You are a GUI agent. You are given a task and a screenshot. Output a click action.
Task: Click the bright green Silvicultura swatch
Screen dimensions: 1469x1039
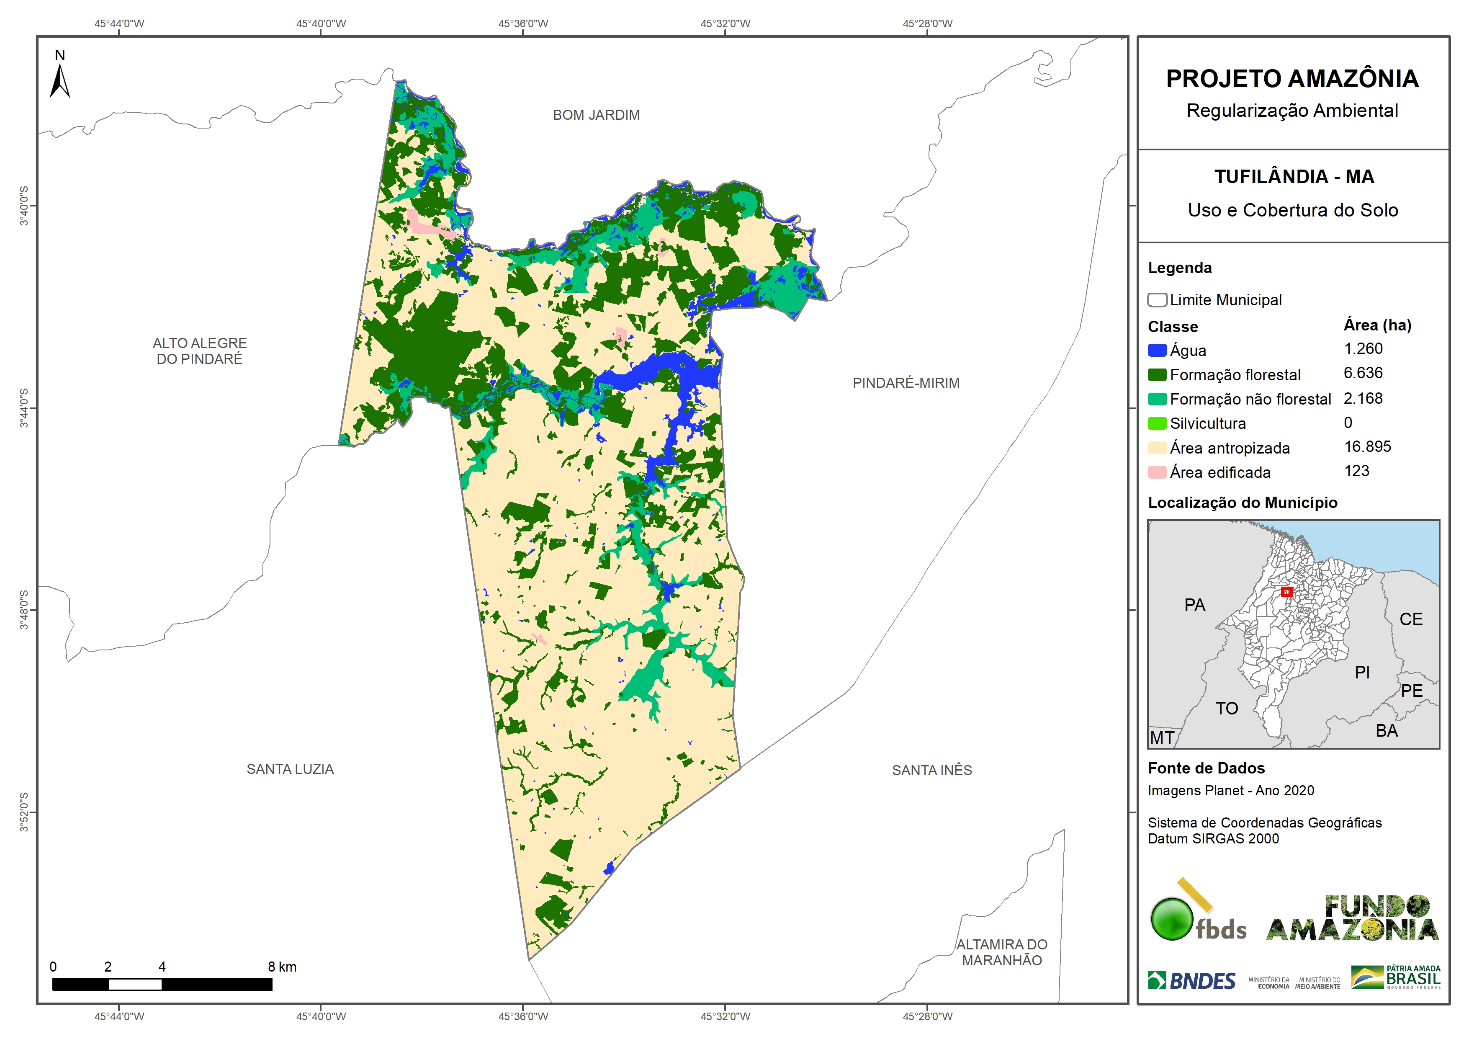pos(1157,423)
